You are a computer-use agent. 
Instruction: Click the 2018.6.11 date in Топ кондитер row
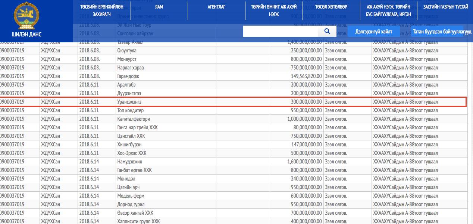click(89, 110)
